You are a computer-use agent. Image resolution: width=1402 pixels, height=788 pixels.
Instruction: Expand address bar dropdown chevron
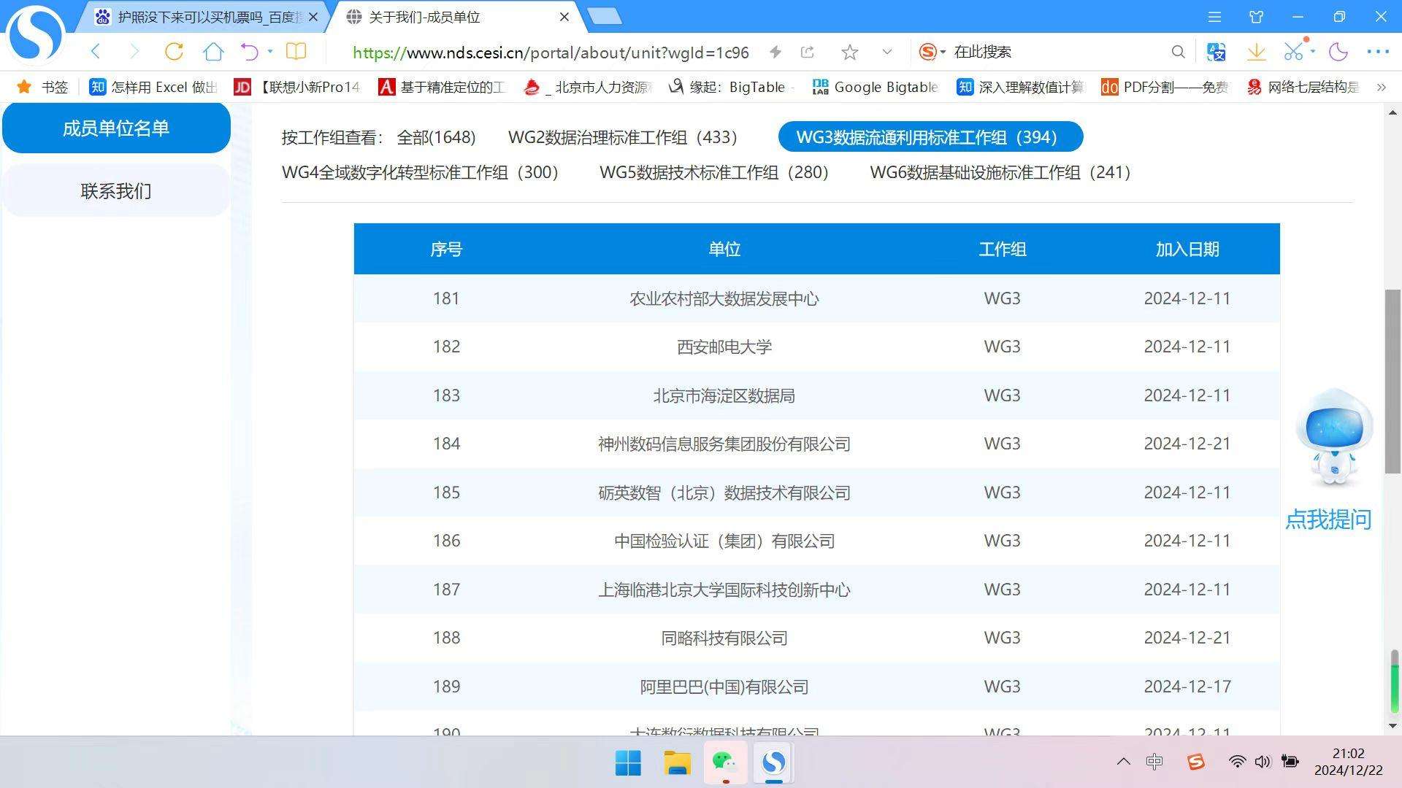coord(887,52)
